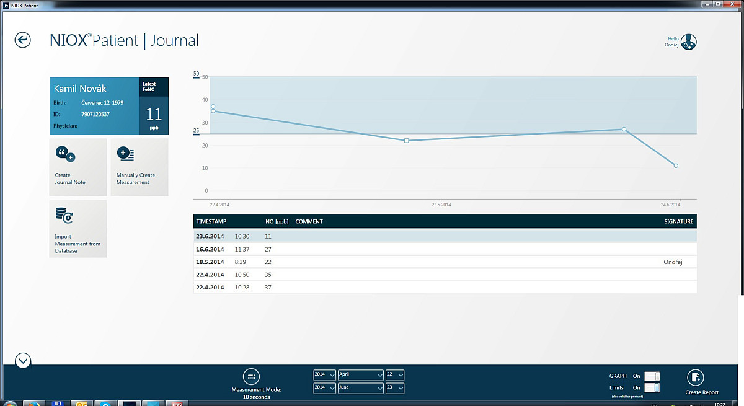Click the 8:39 time cell

coord(241,262)
